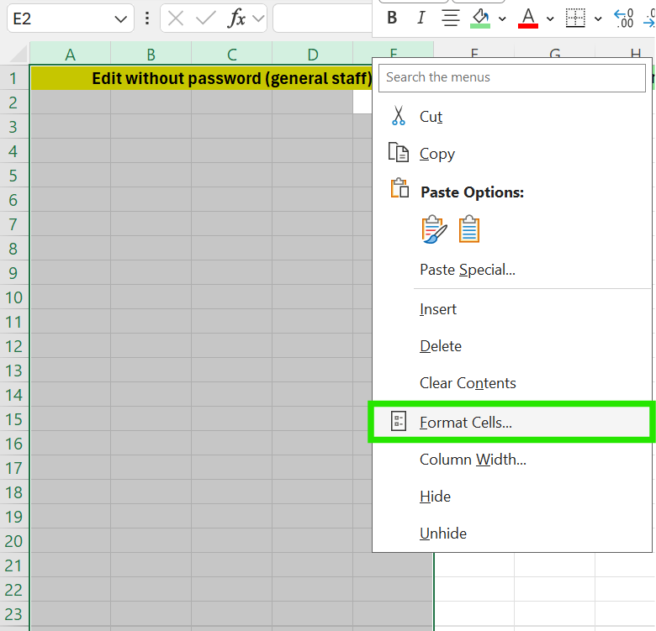Click the Select All corner triangle
656x631 pixels.
pos(17,54)
